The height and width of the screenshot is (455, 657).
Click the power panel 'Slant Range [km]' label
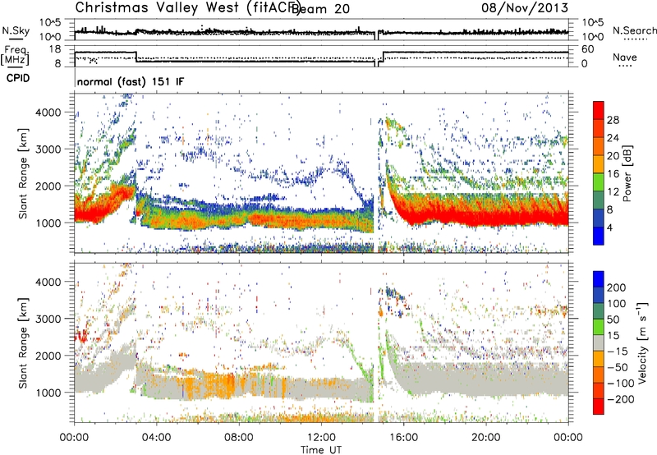pos(23,173)
